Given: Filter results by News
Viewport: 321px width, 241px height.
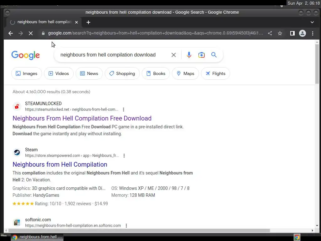Looking at the screenshot, I should [x=89, y=73].
